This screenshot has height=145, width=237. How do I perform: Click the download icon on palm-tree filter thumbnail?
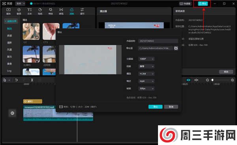(37, 60)
